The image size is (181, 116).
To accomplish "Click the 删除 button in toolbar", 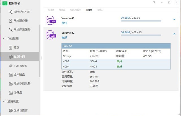I will (89, 10).
